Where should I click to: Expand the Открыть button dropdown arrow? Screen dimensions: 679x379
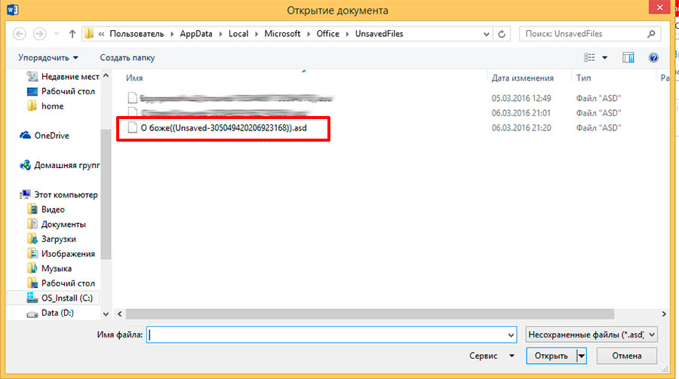[582, 356]
